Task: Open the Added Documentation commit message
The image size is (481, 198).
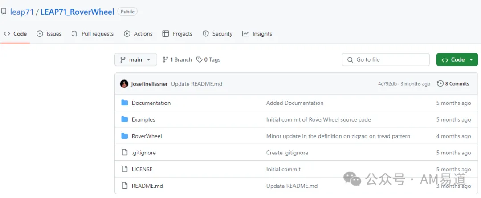Action: click(295, 103)
